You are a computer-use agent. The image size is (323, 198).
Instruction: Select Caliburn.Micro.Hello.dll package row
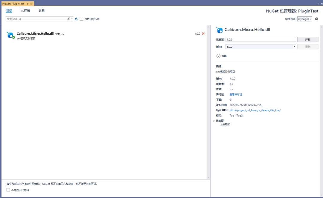click(x=104, y=36)
